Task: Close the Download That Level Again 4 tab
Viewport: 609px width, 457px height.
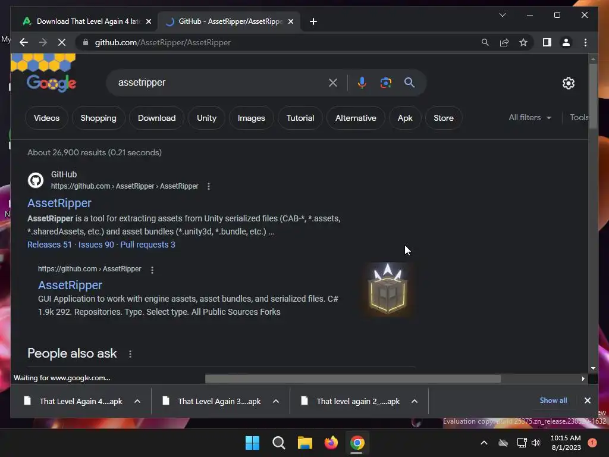Action: pyautogui.click(x=148, y=21)
